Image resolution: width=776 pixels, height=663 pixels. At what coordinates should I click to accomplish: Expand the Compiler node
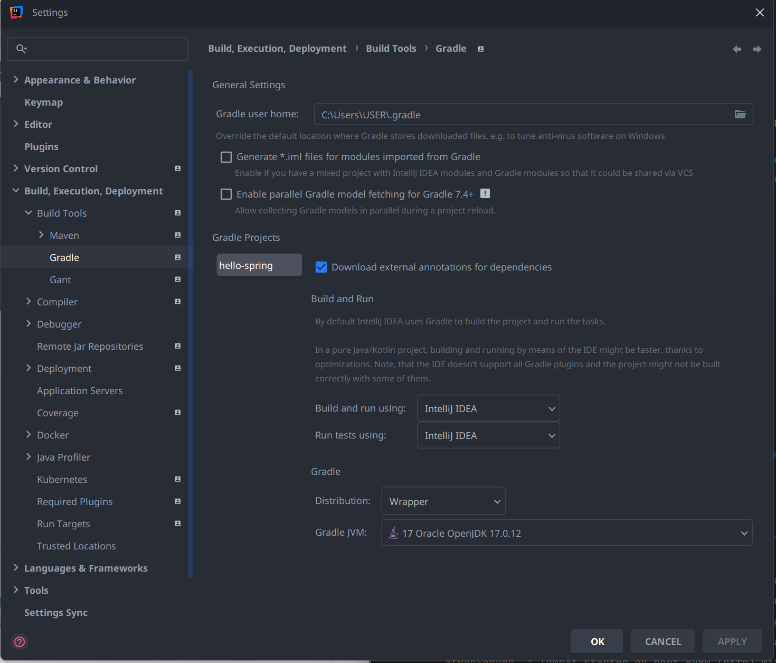[x=29, y=302]
